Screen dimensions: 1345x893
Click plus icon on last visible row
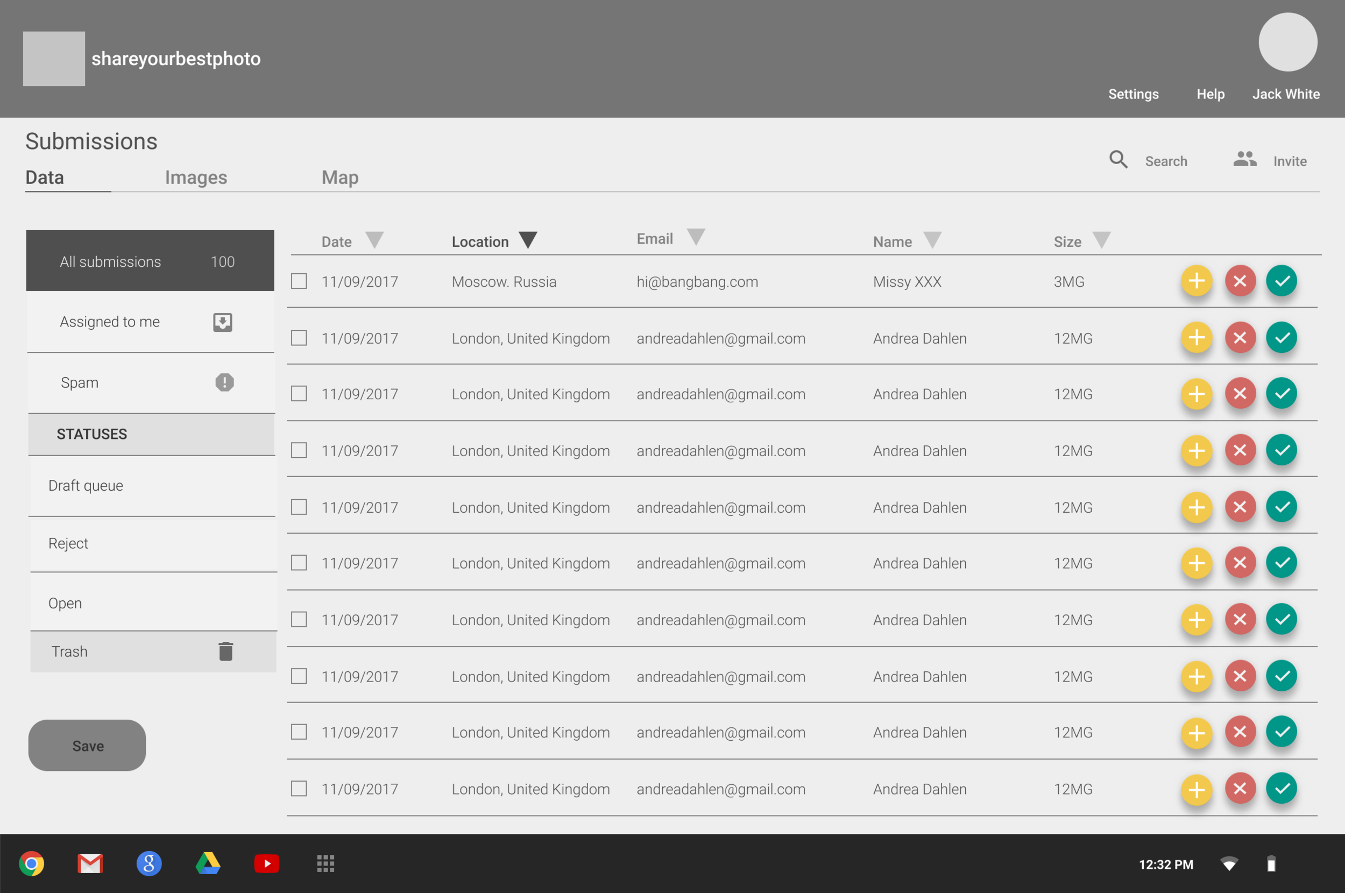coord(1197,789)
